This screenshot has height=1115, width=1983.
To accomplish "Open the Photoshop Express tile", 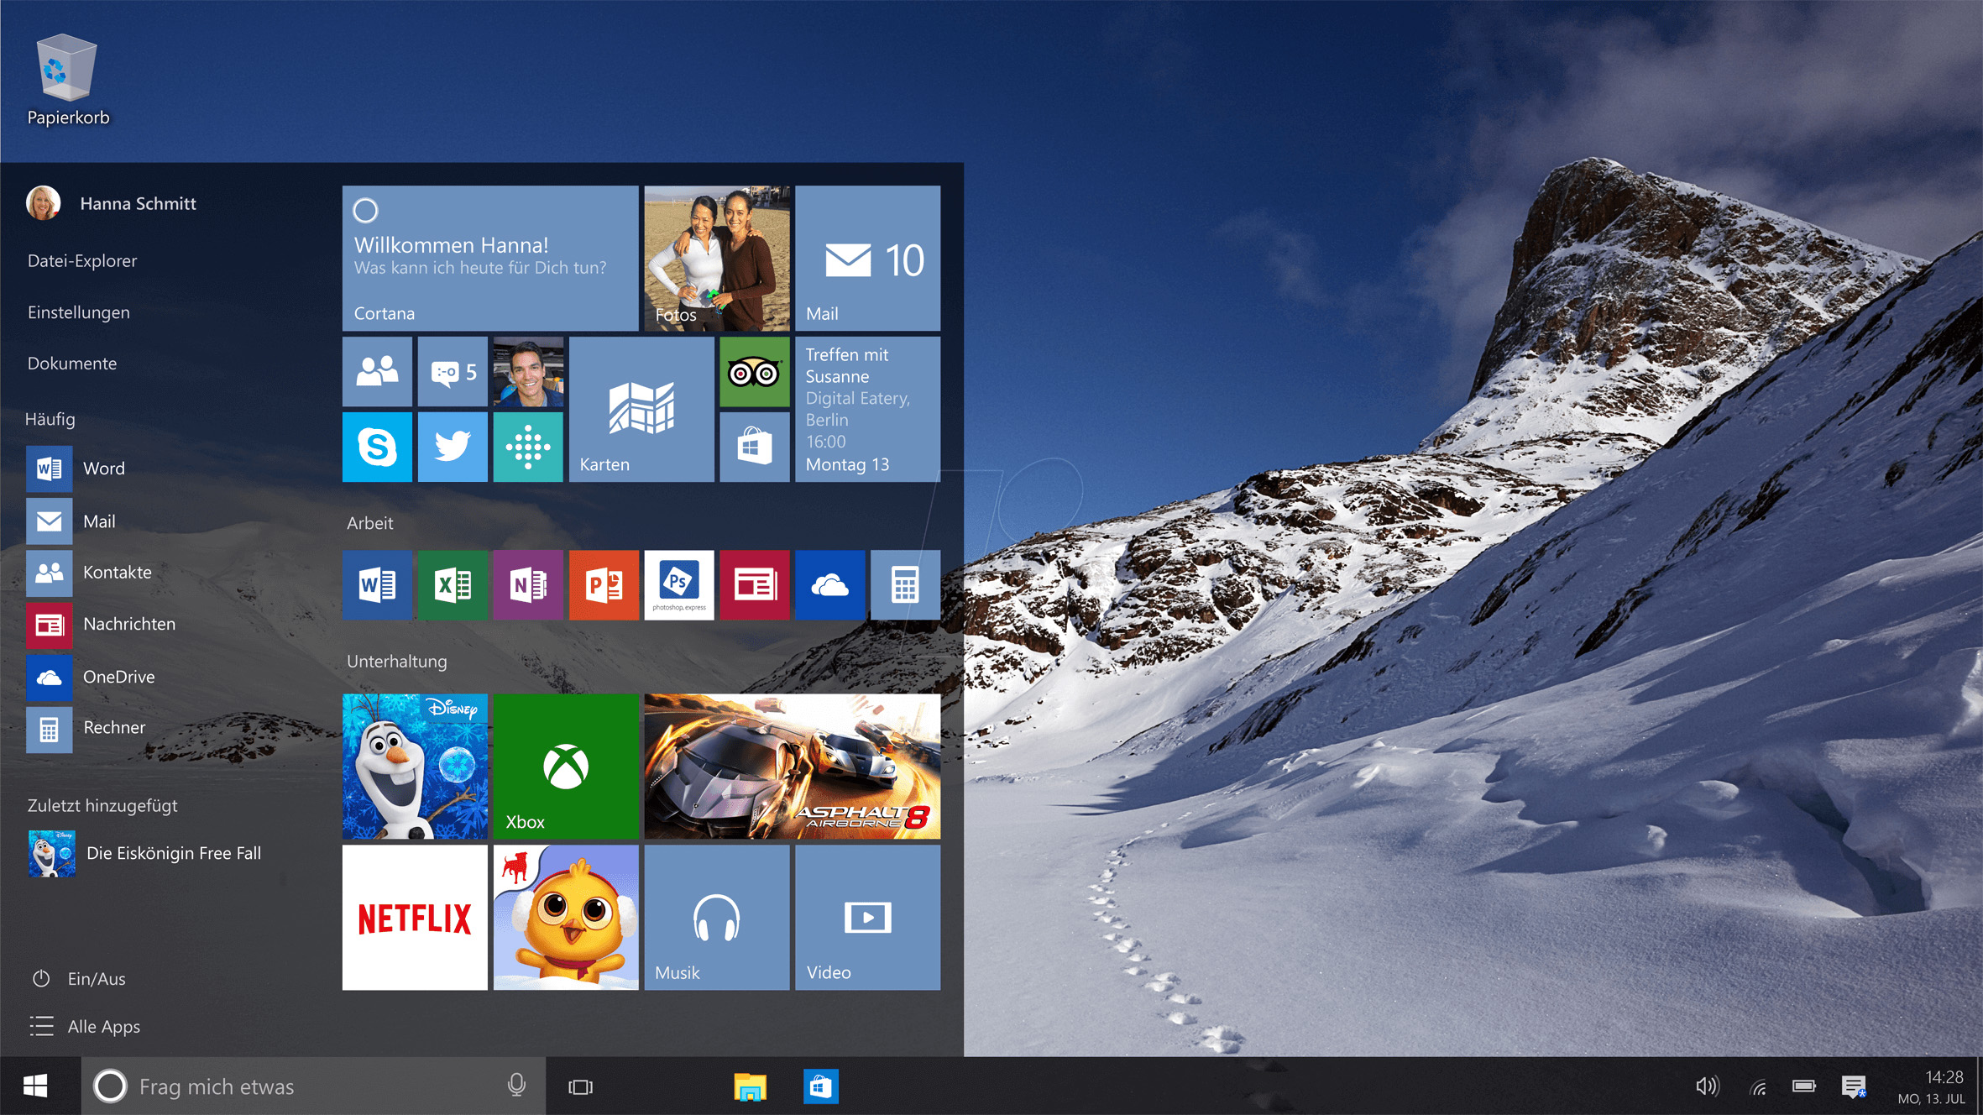I will point(678,585).
